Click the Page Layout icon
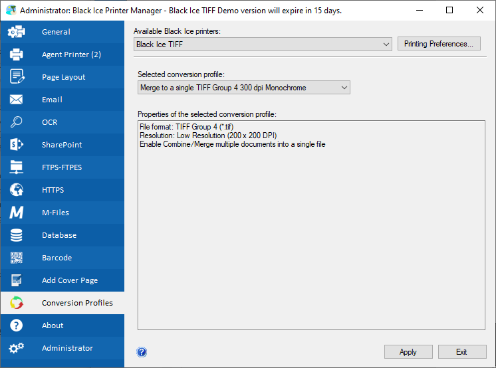Screen dimensions: 496x368 pos(17,77)
